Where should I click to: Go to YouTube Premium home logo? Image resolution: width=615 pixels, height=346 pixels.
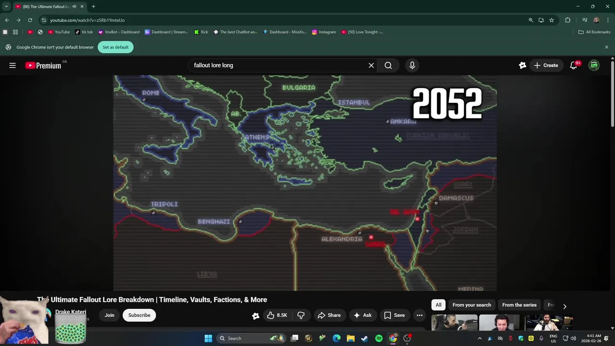coord(43,65)
